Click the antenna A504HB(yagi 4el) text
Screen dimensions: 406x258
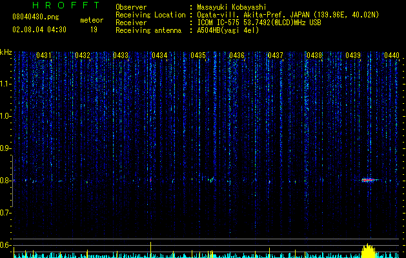point(228,30)
